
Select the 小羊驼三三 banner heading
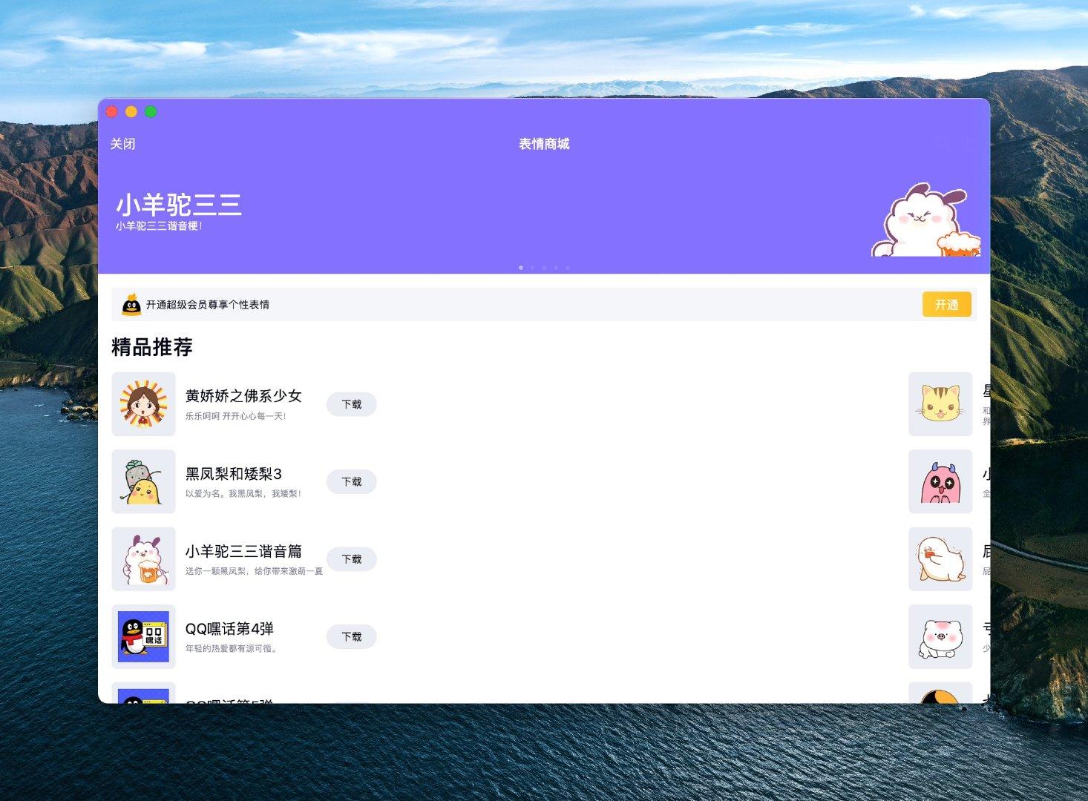tap(181, 204)
